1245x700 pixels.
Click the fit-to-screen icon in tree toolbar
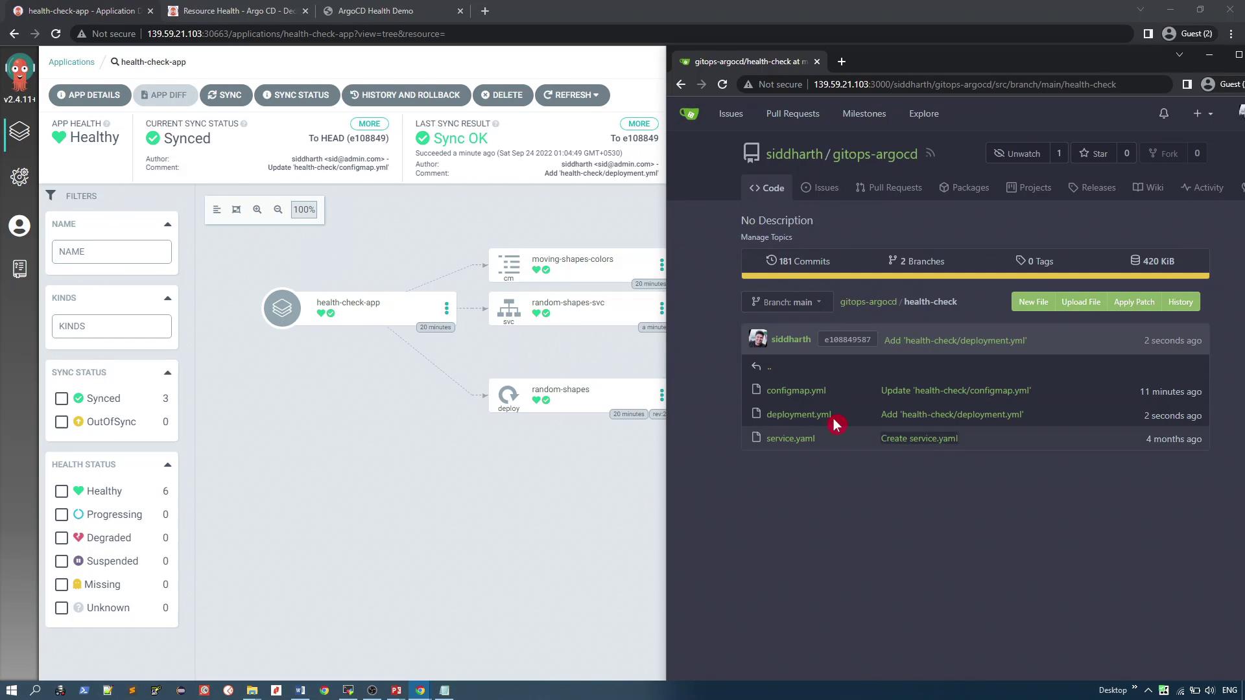point(237,209)
